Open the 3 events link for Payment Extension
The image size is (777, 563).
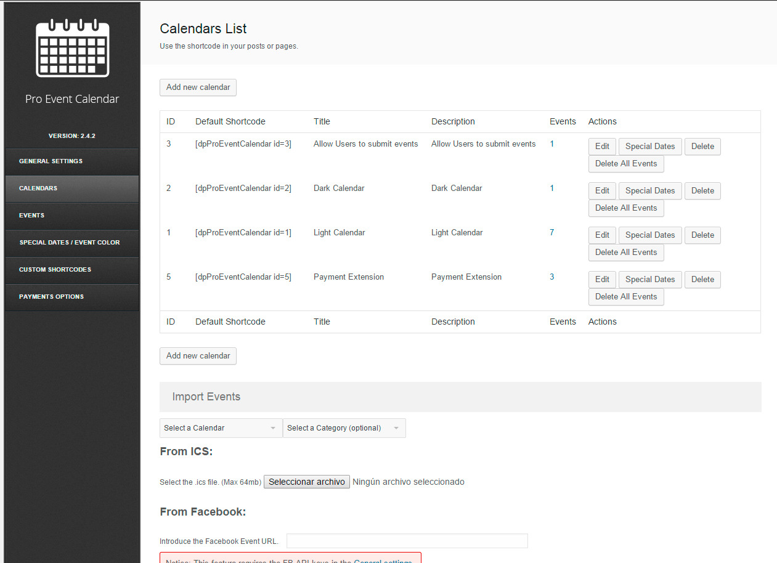coord(552,277)
